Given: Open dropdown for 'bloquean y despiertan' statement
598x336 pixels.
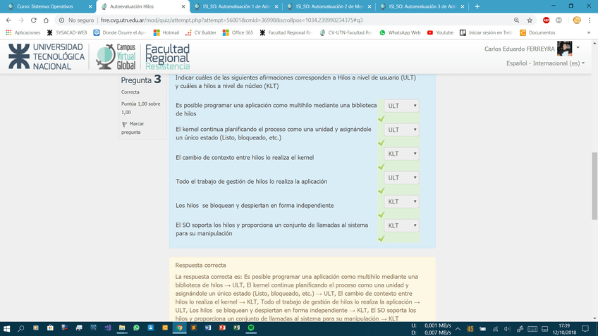Looking at the screenshot, I should pos(401,202).
